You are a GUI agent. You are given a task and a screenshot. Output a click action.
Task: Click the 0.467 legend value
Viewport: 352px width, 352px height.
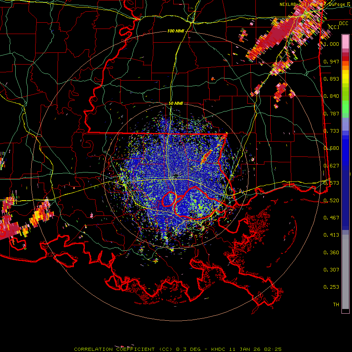(331, 218)
